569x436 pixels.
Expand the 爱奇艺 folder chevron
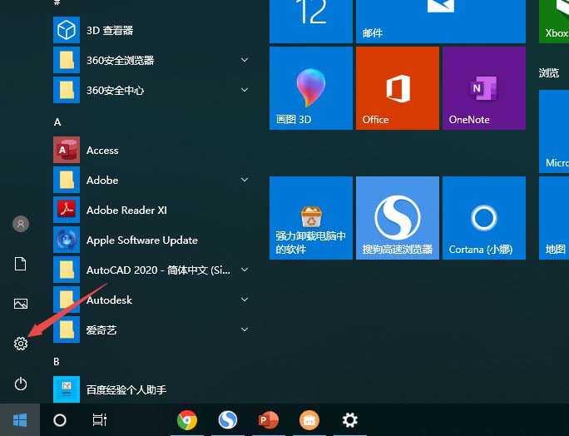point(245,329)
